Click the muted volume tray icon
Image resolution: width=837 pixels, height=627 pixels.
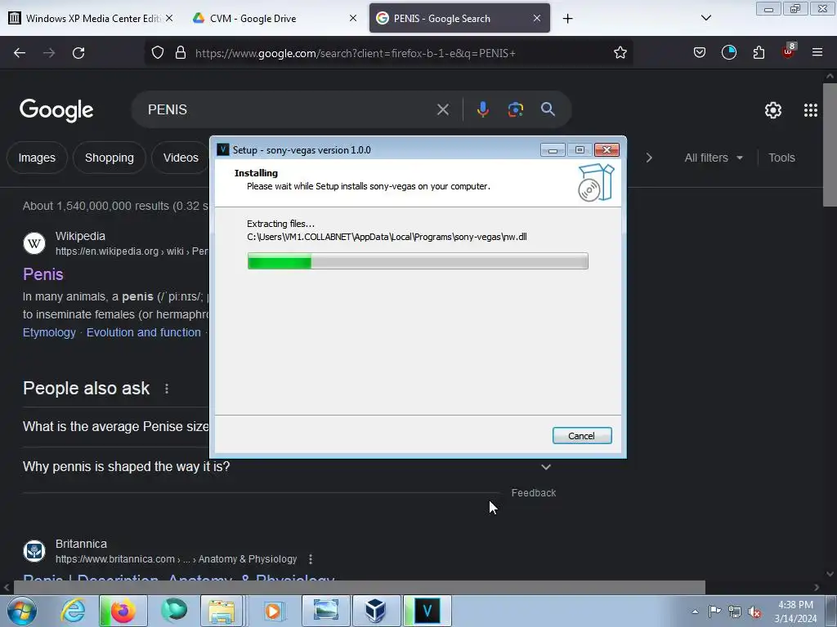tap(754, 611)
